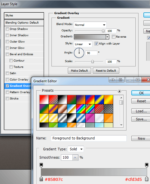This screenshot has width=150, height=184.
Task: Click Make Default button
Action: (79, 70)
